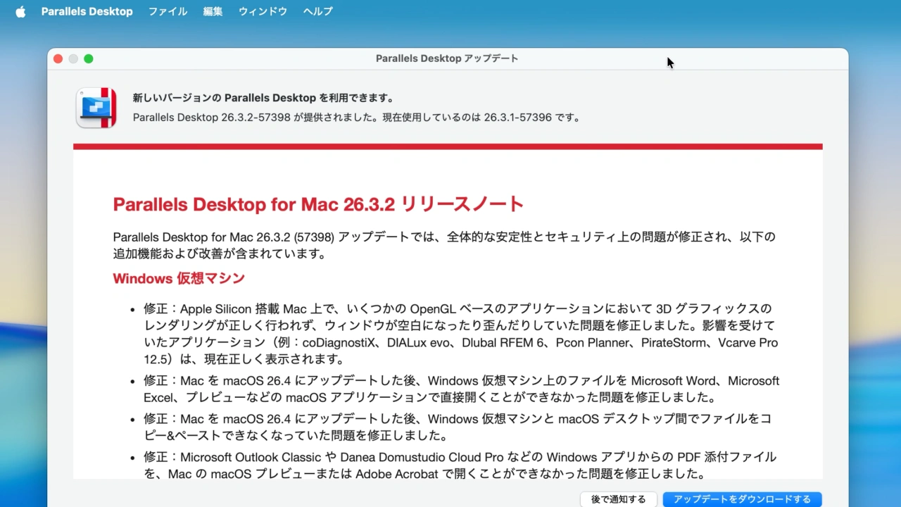
Task: Open the ウィンドウ menu
Action: click(262, 11)
